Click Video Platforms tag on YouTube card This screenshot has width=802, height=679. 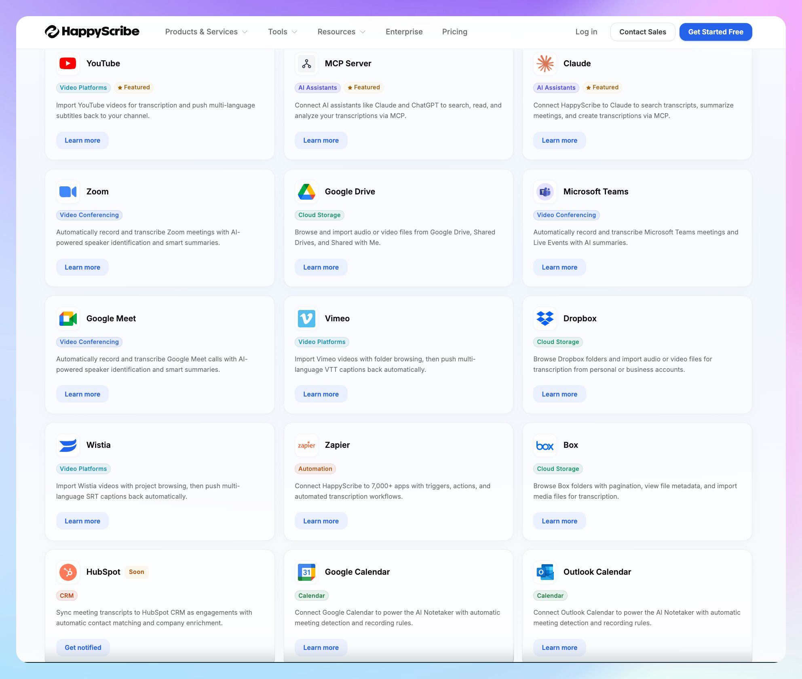coord(83,88)
